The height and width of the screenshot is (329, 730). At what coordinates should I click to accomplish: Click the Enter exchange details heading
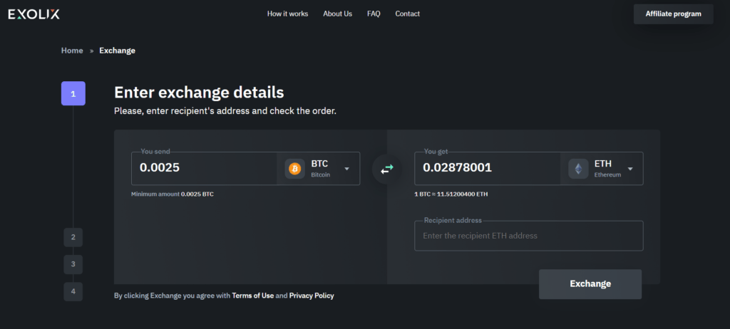pos(199,92)
